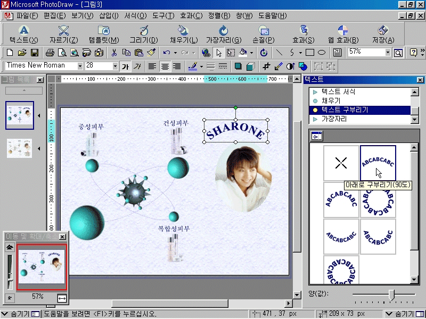Align text left
The width and height of the screenshot is (426, 319).
click(152, 66)
